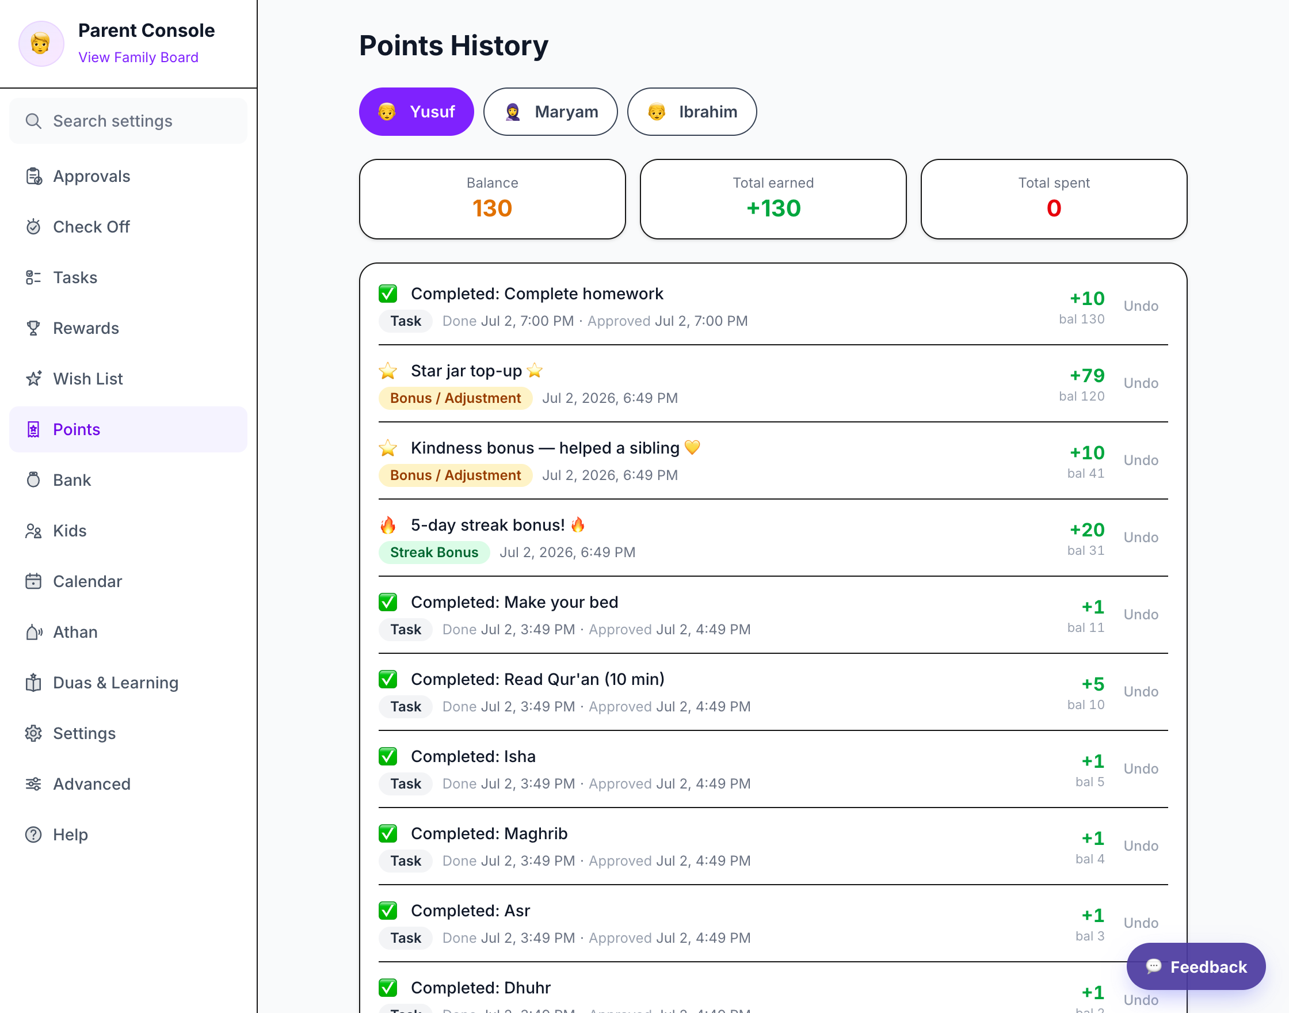
Task: Click Bonus / Adjustment tag on Star jar row
Action: click(x=455, y=398)
